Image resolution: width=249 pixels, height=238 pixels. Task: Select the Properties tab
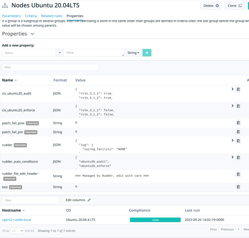click(x=75, y=16)
